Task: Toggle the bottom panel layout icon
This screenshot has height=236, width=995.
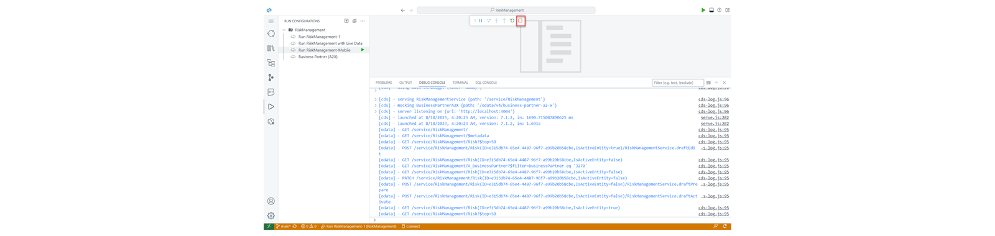Action: [x=711, y=10]
